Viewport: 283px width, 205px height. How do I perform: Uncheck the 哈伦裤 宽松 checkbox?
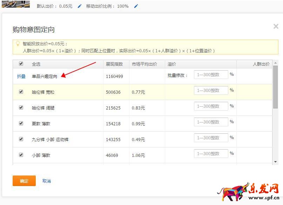(21, 92)
